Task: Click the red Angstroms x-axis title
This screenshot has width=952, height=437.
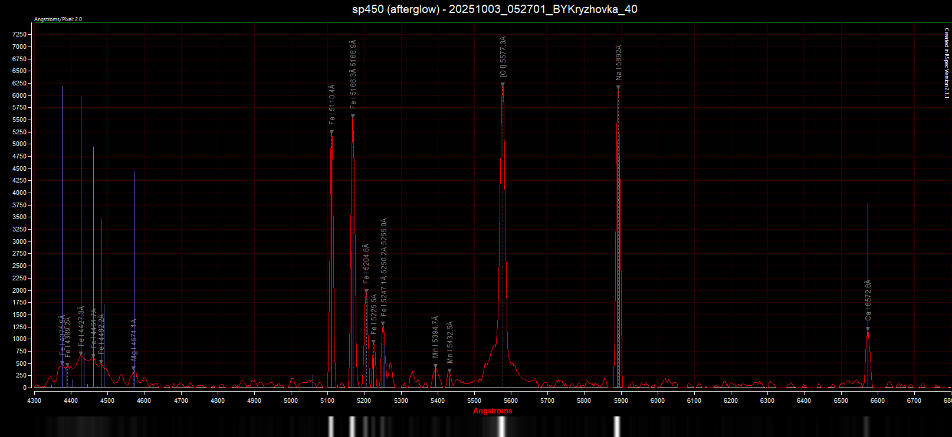Action: coord(493,411)
